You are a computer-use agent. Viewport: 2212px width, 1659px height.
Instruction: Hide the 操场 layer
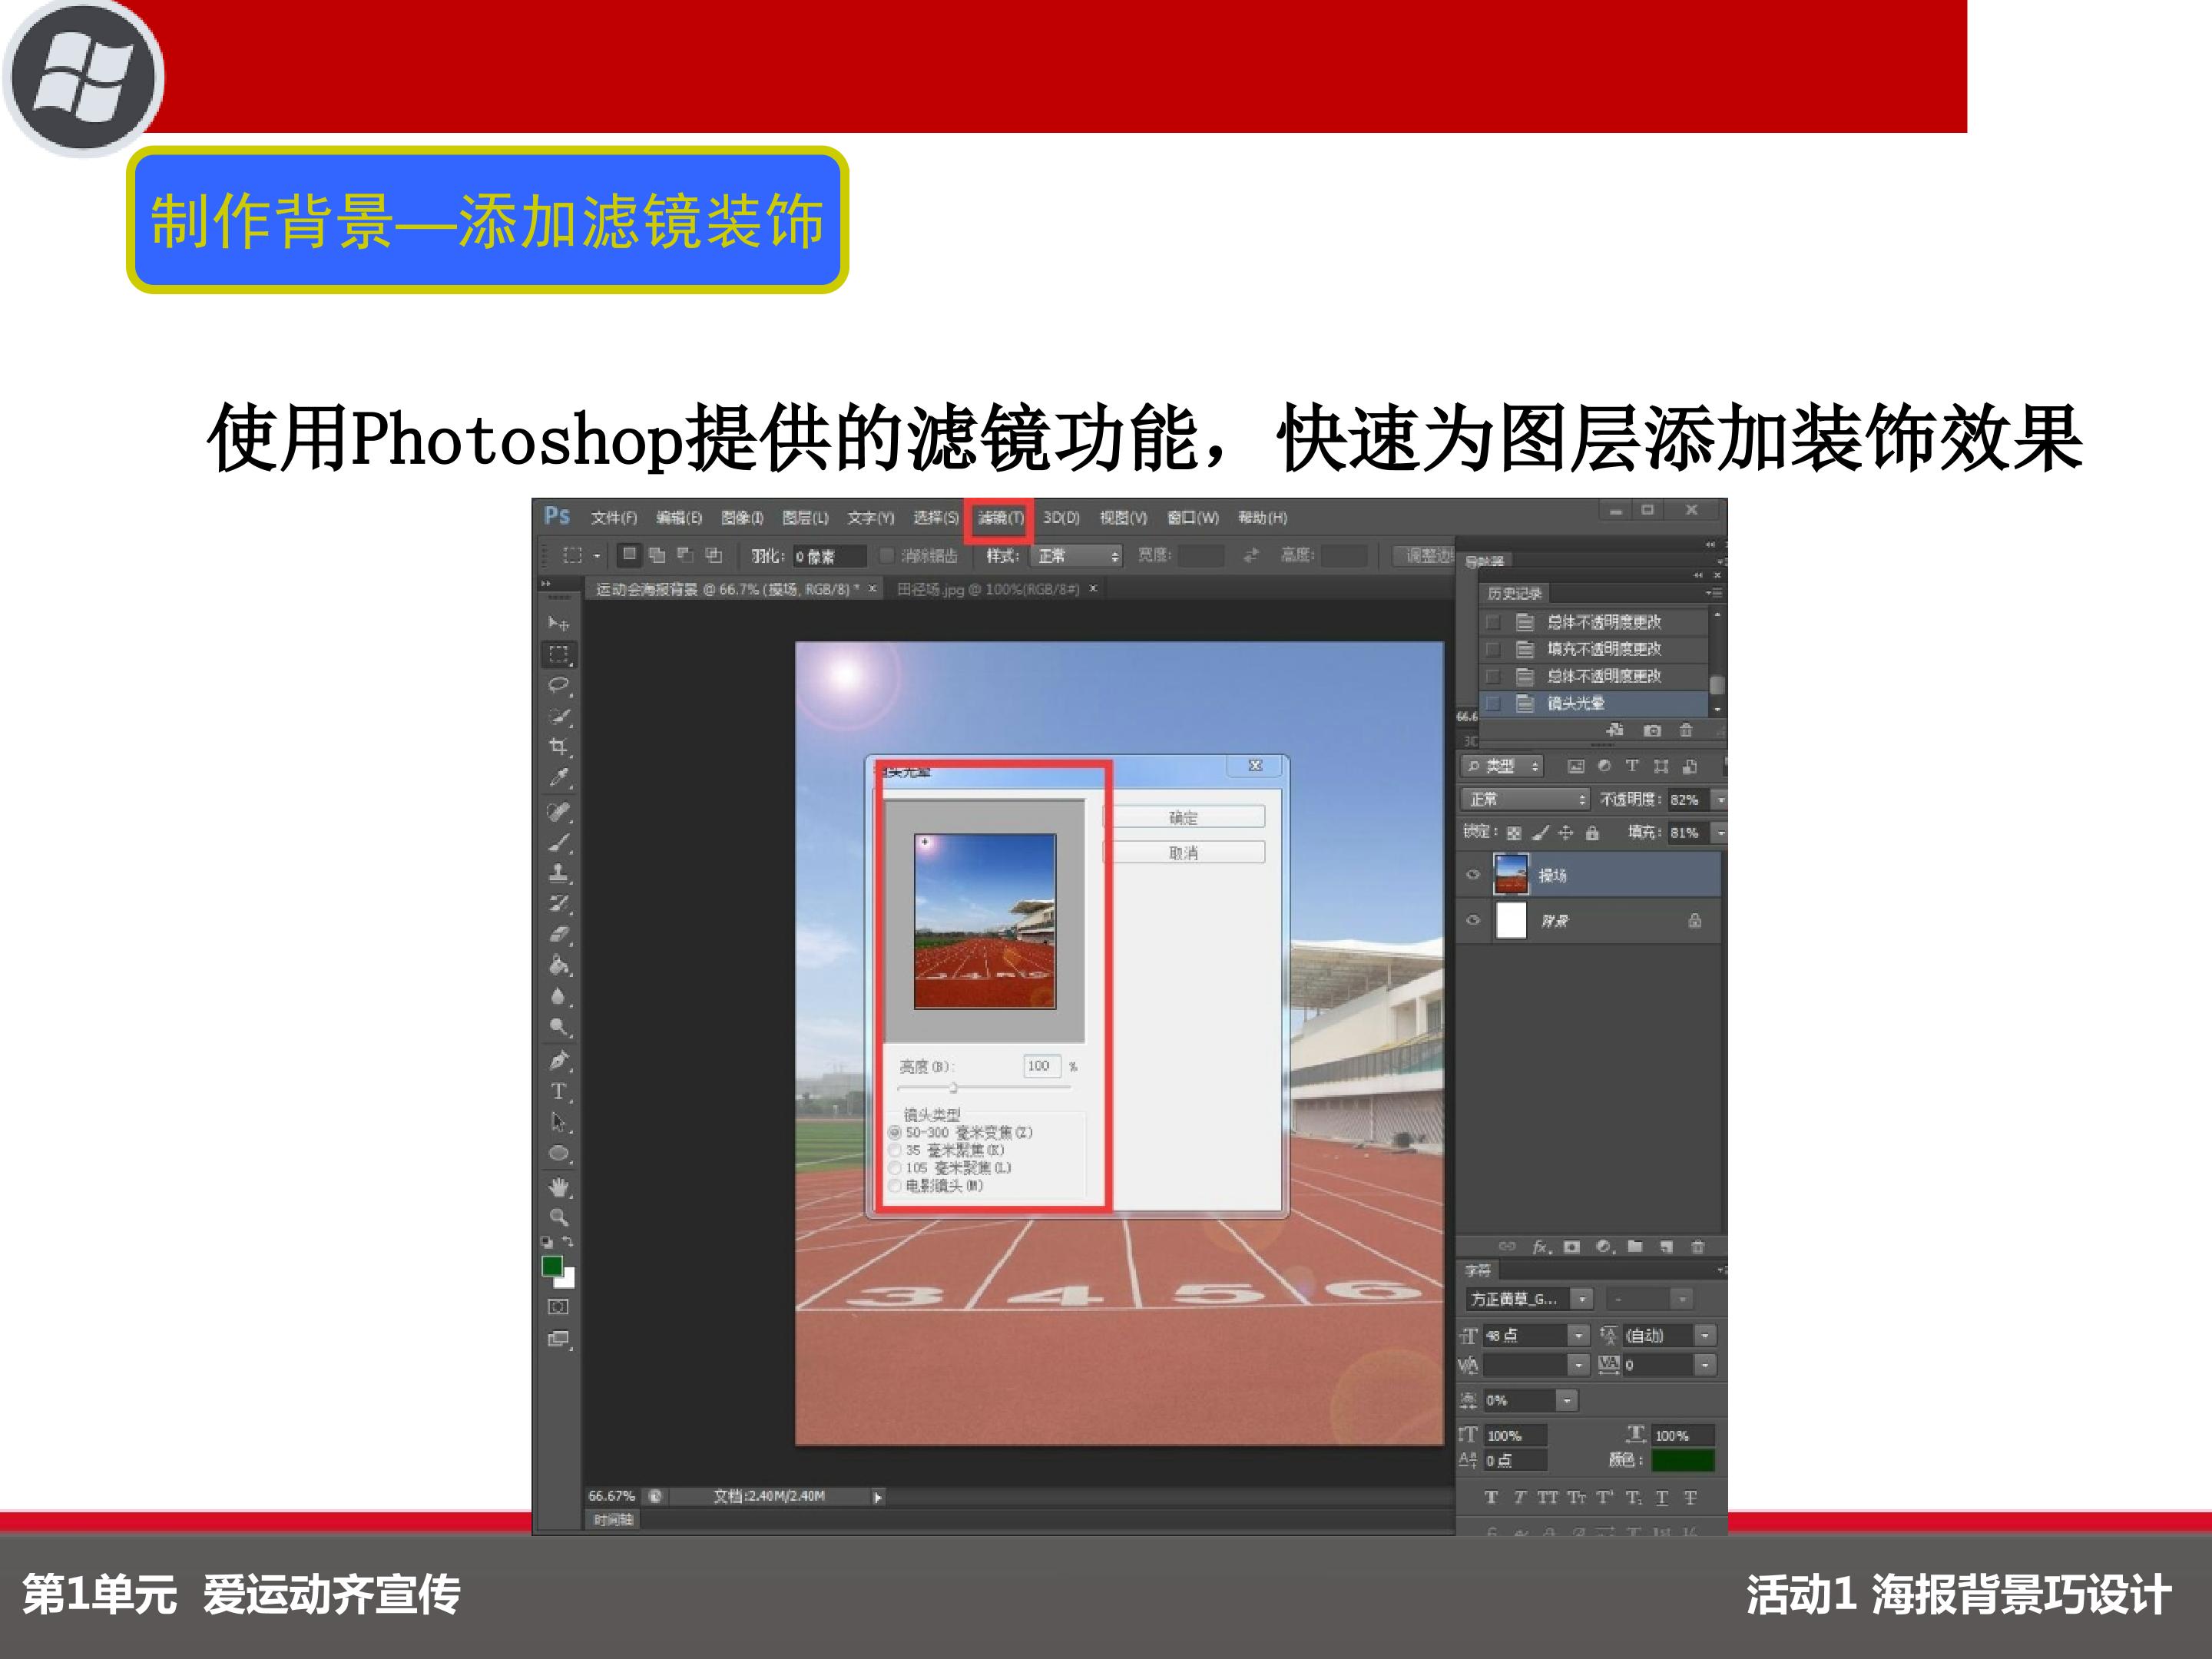(1472, 875)
